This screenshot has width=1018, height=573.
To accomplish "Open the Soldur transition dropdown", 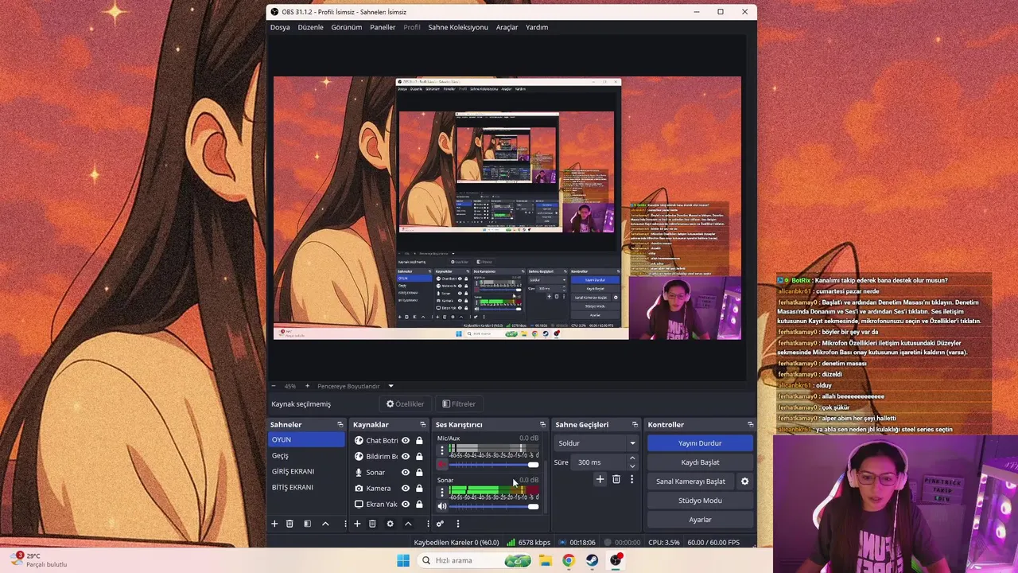I will (x=596, y=443).
